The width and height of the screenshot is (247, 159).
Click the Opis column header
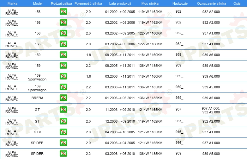[x=237, y=3]
